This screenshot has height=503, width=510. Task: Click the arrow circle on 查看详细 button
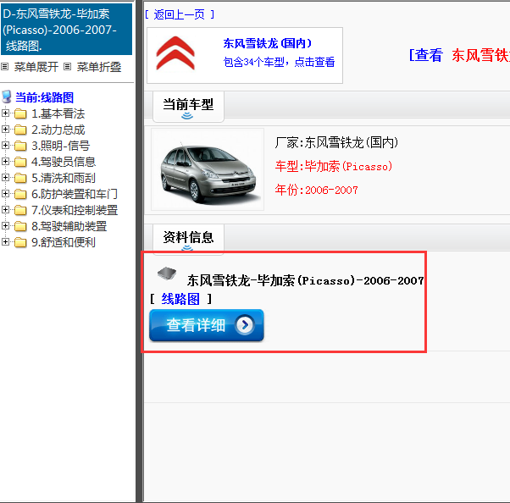245,324
